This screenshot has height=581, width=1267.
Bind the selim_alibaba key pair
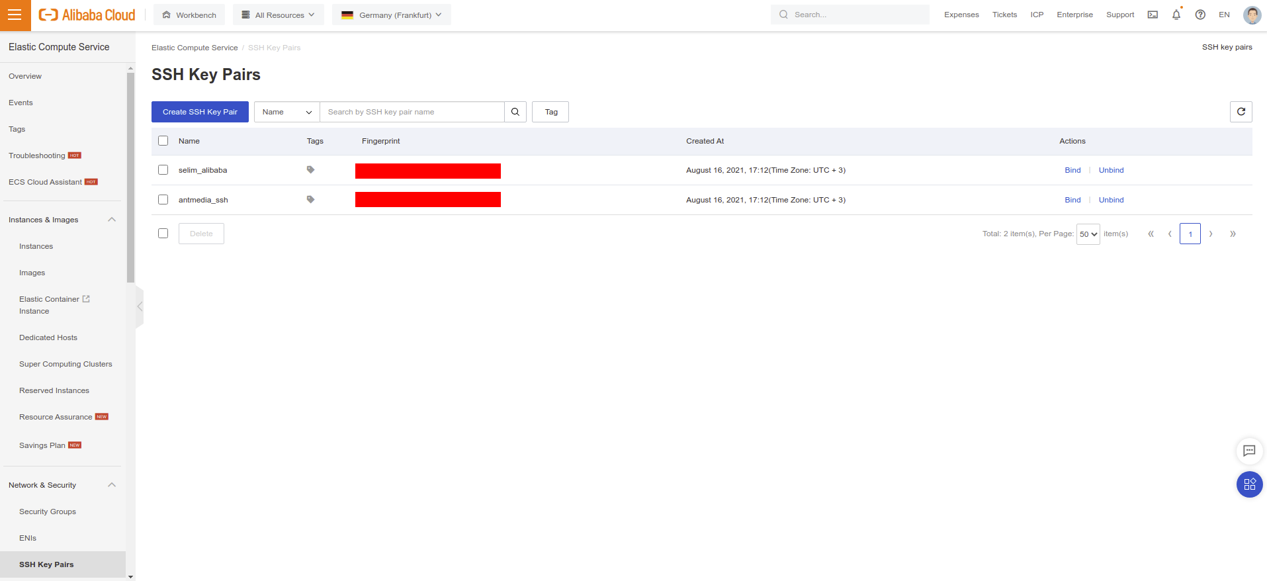click(x=1072, y=170)
